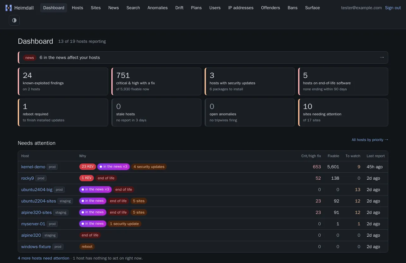
Task: Open the 751 critical & high card
Action: click(156, 81)
